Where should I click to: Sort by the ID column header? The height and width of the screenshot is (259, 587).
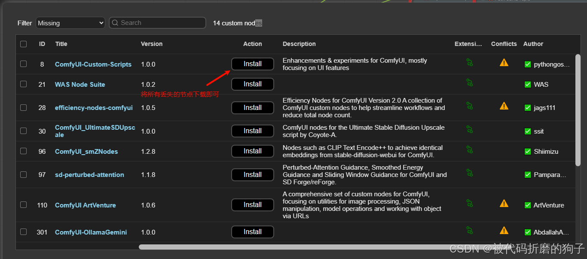pyautogui.click(x=42, y=44)
